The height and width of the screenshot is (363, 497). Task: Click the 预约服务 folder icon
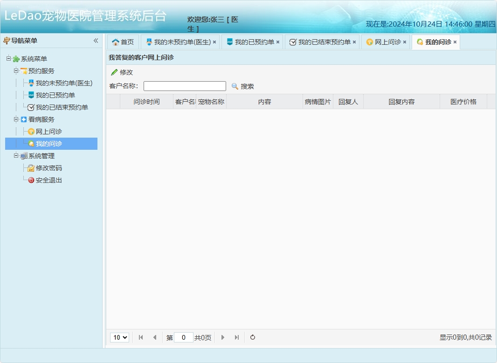pos(24,71)
